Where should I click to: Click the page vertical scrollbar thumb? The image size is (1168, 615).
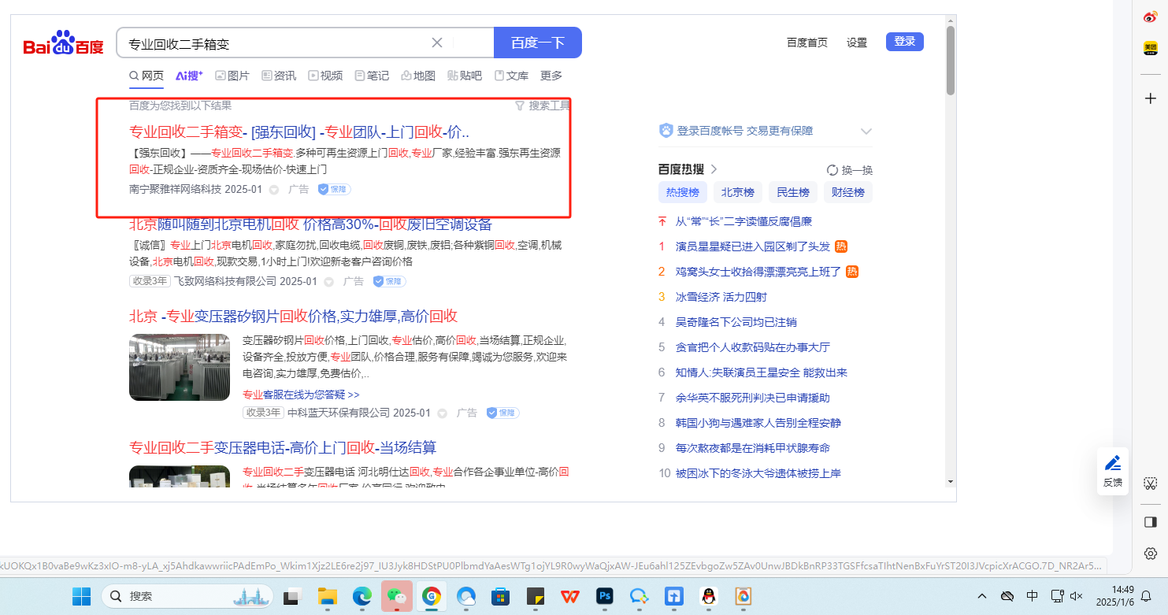[951, 59]
